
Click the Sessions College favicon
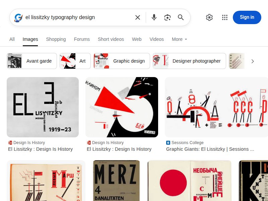point(168,143)
